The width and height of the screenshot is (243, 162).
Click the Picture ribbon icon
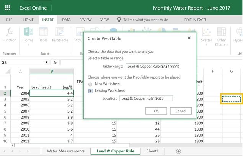coord(79,32)
